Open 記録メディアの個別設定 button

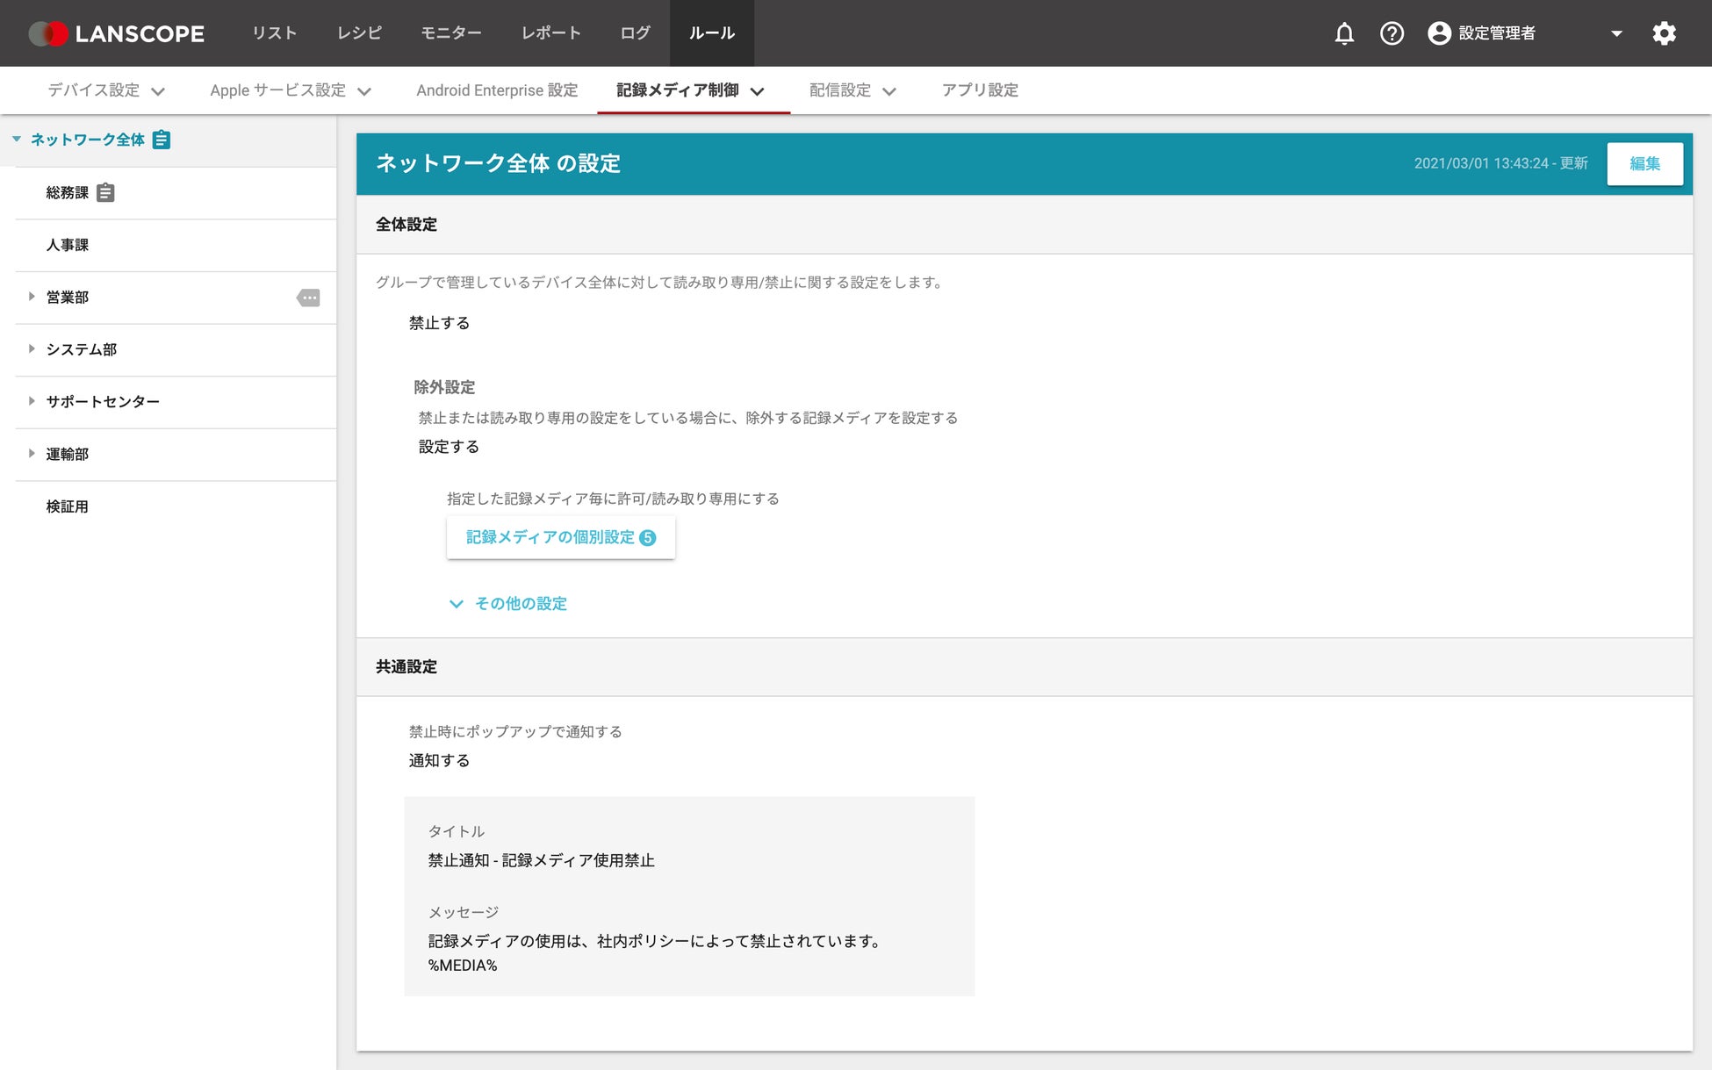pyautogui.click(x=560, y=537)
